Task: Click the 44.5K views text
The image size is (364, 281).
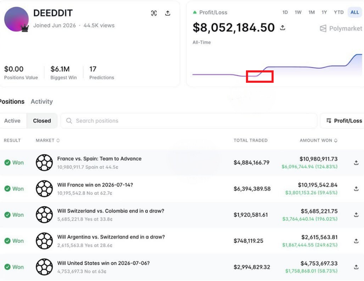Action: pos(99,25)
